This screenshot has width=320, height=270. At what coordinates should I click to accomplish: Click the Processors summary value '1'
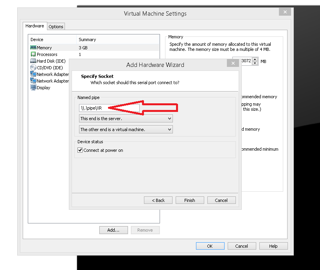80,54
